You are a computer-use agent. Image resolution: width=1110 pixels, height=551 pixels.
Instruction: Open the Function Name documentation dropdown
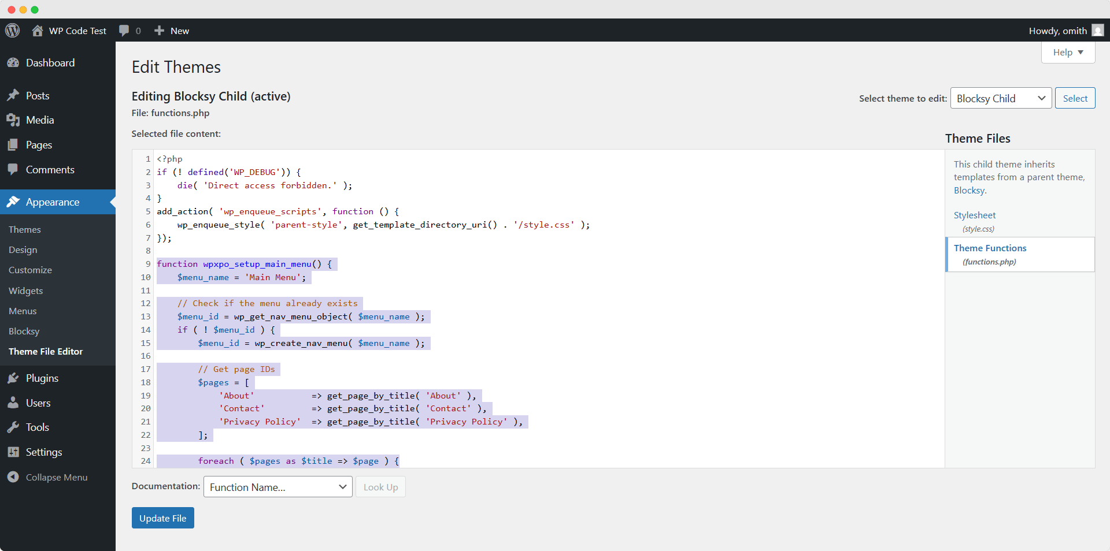(x=278, y=487)
